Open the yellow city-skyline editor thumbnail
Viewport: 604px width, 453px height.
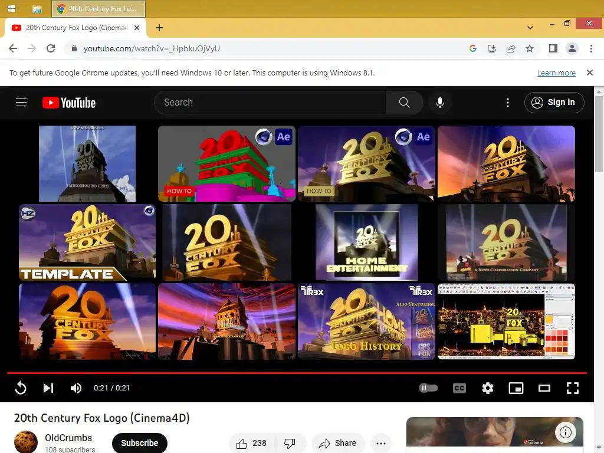click(x=506, y=321)
